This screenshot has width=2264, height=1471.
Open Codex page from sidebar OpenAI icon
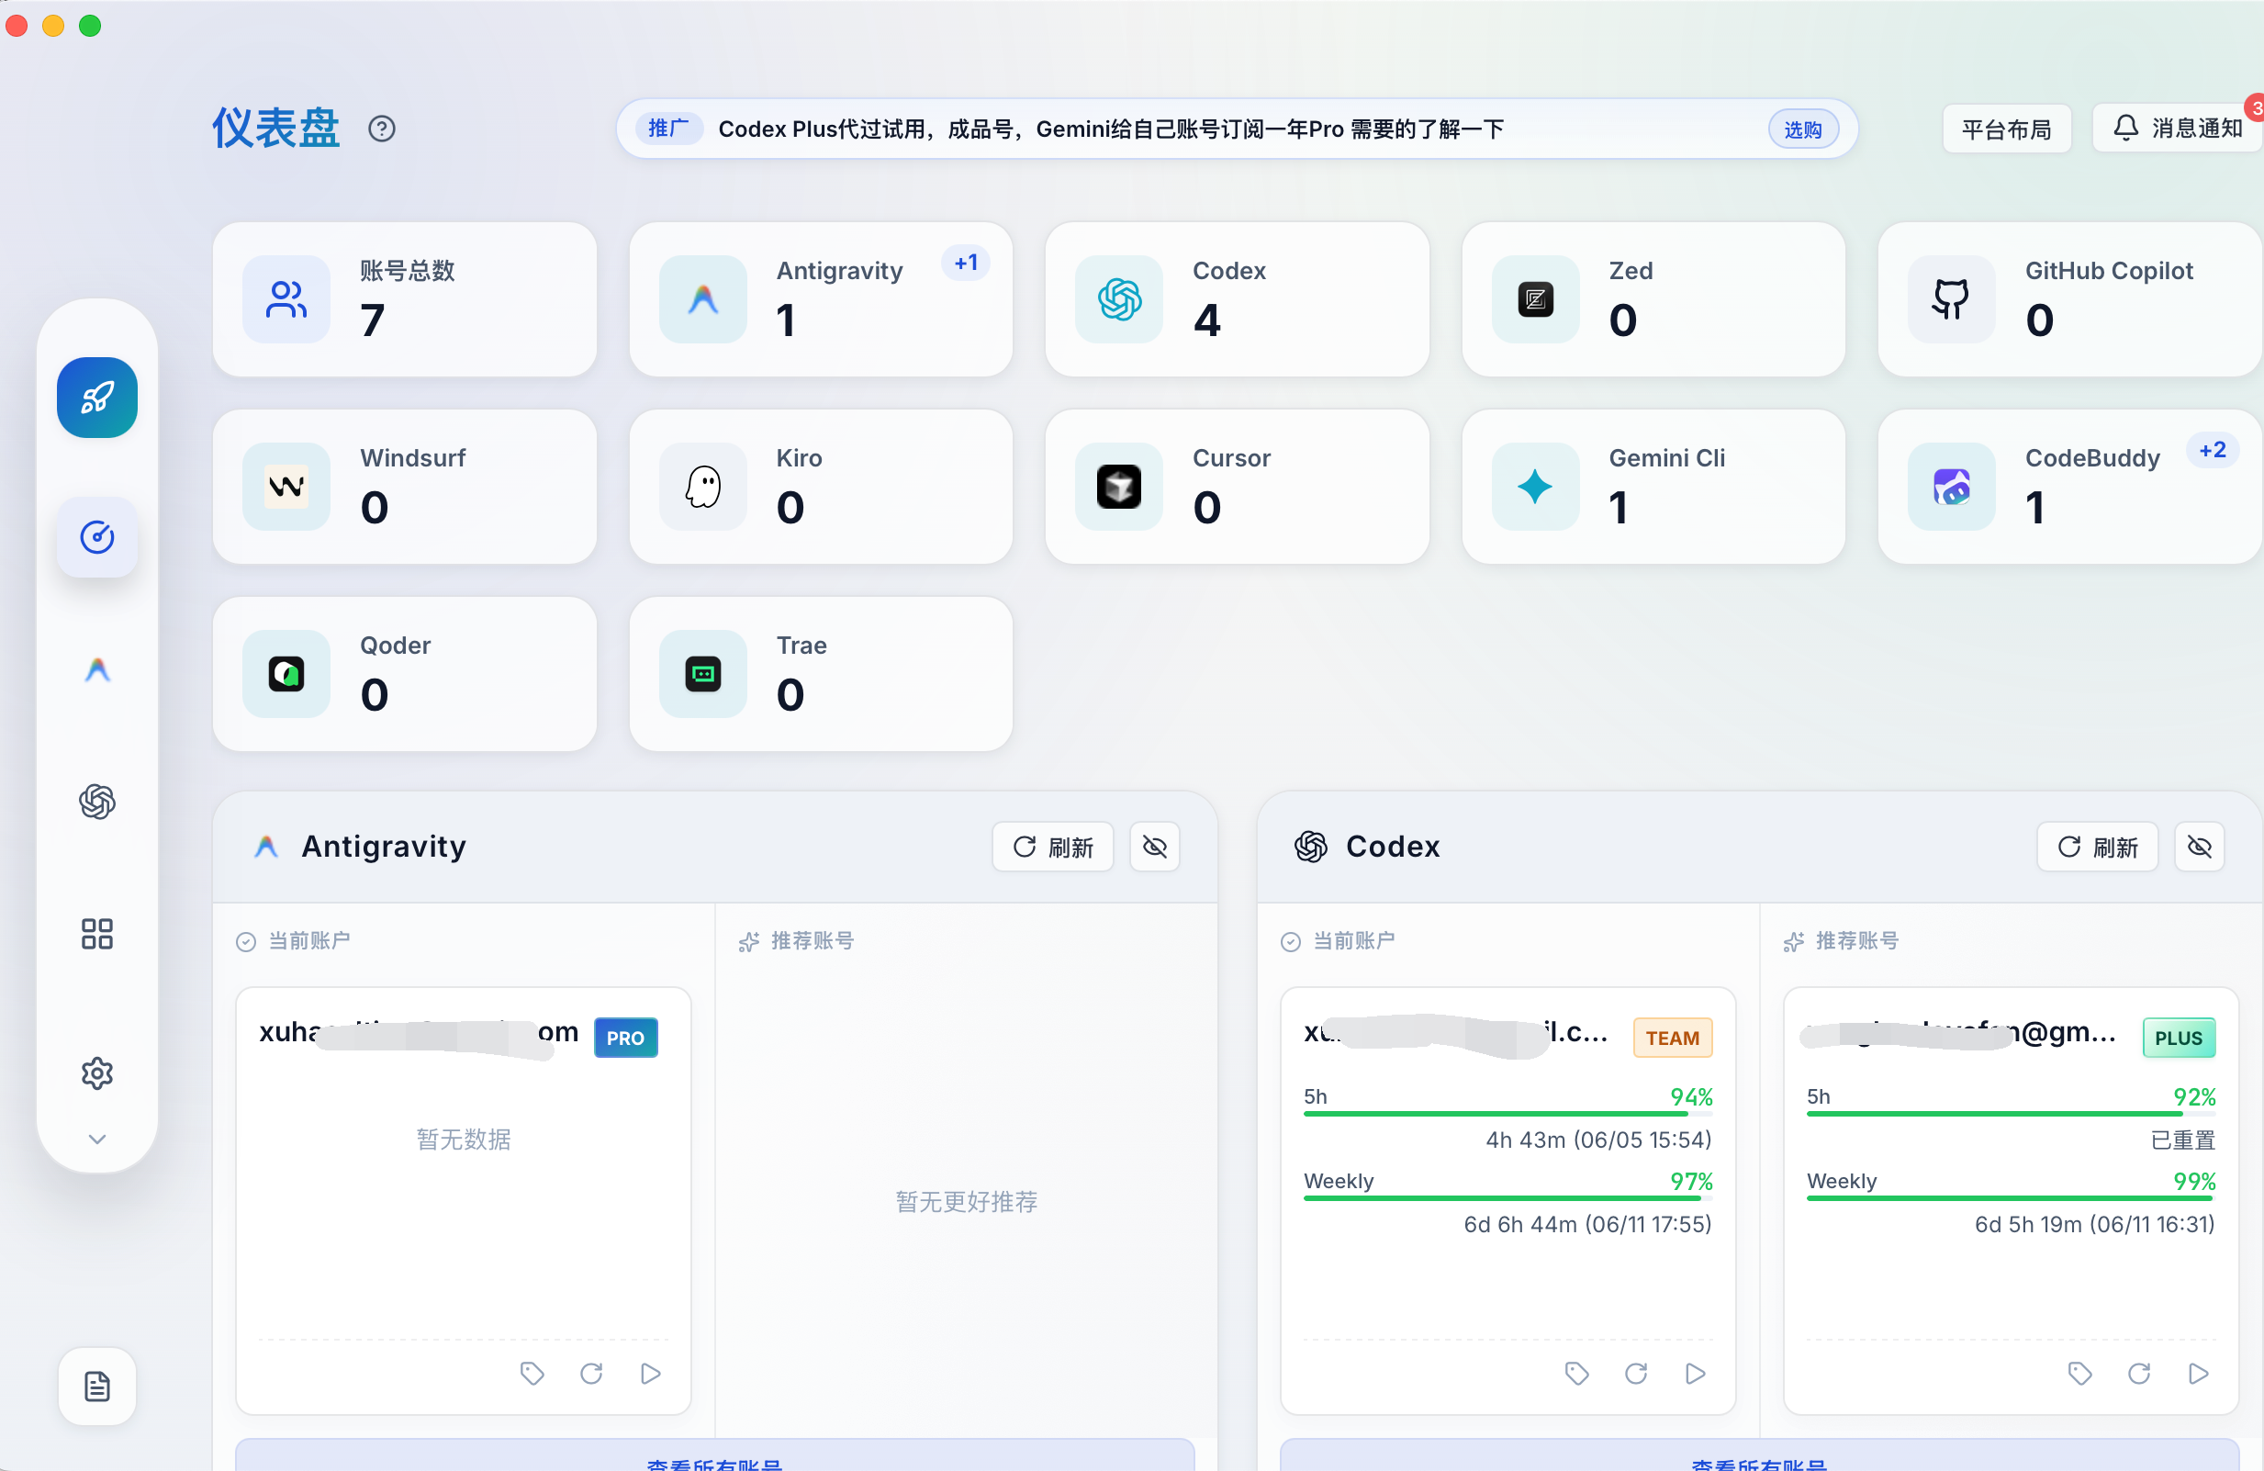point(97,803)
